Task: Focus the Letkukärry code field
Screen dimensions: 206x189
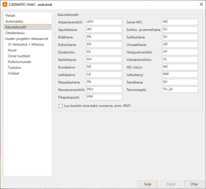Action: 180,74
